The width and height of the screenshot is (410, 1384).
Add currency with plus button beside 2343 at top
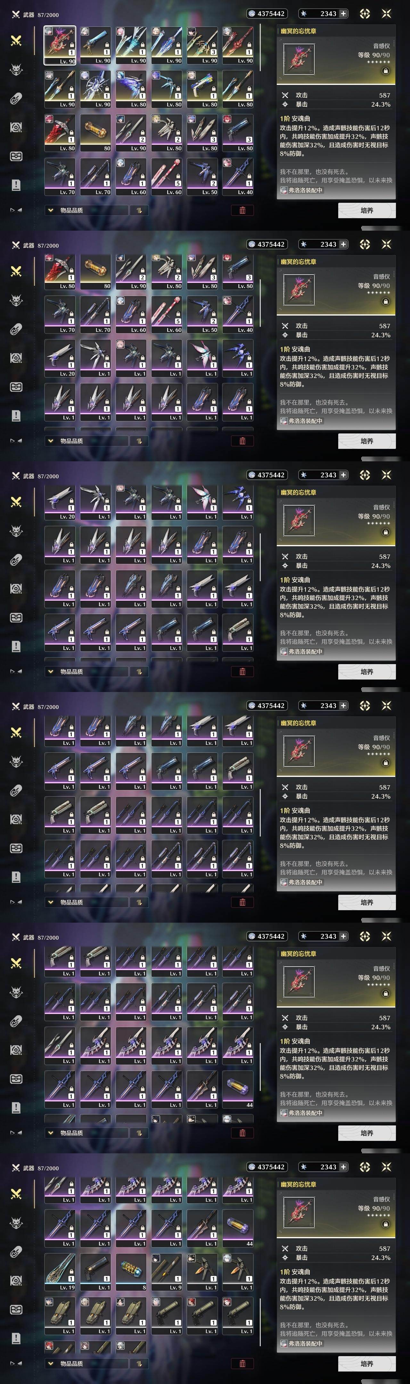click(343, 13)
